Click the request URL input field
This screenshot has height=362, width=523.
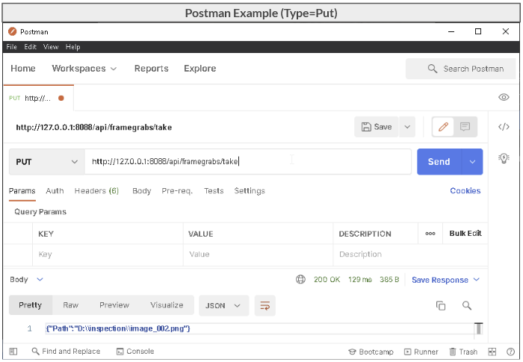coord(247,162)
